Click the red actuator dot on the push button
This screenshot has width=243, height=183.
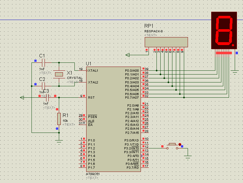point(180,145)
